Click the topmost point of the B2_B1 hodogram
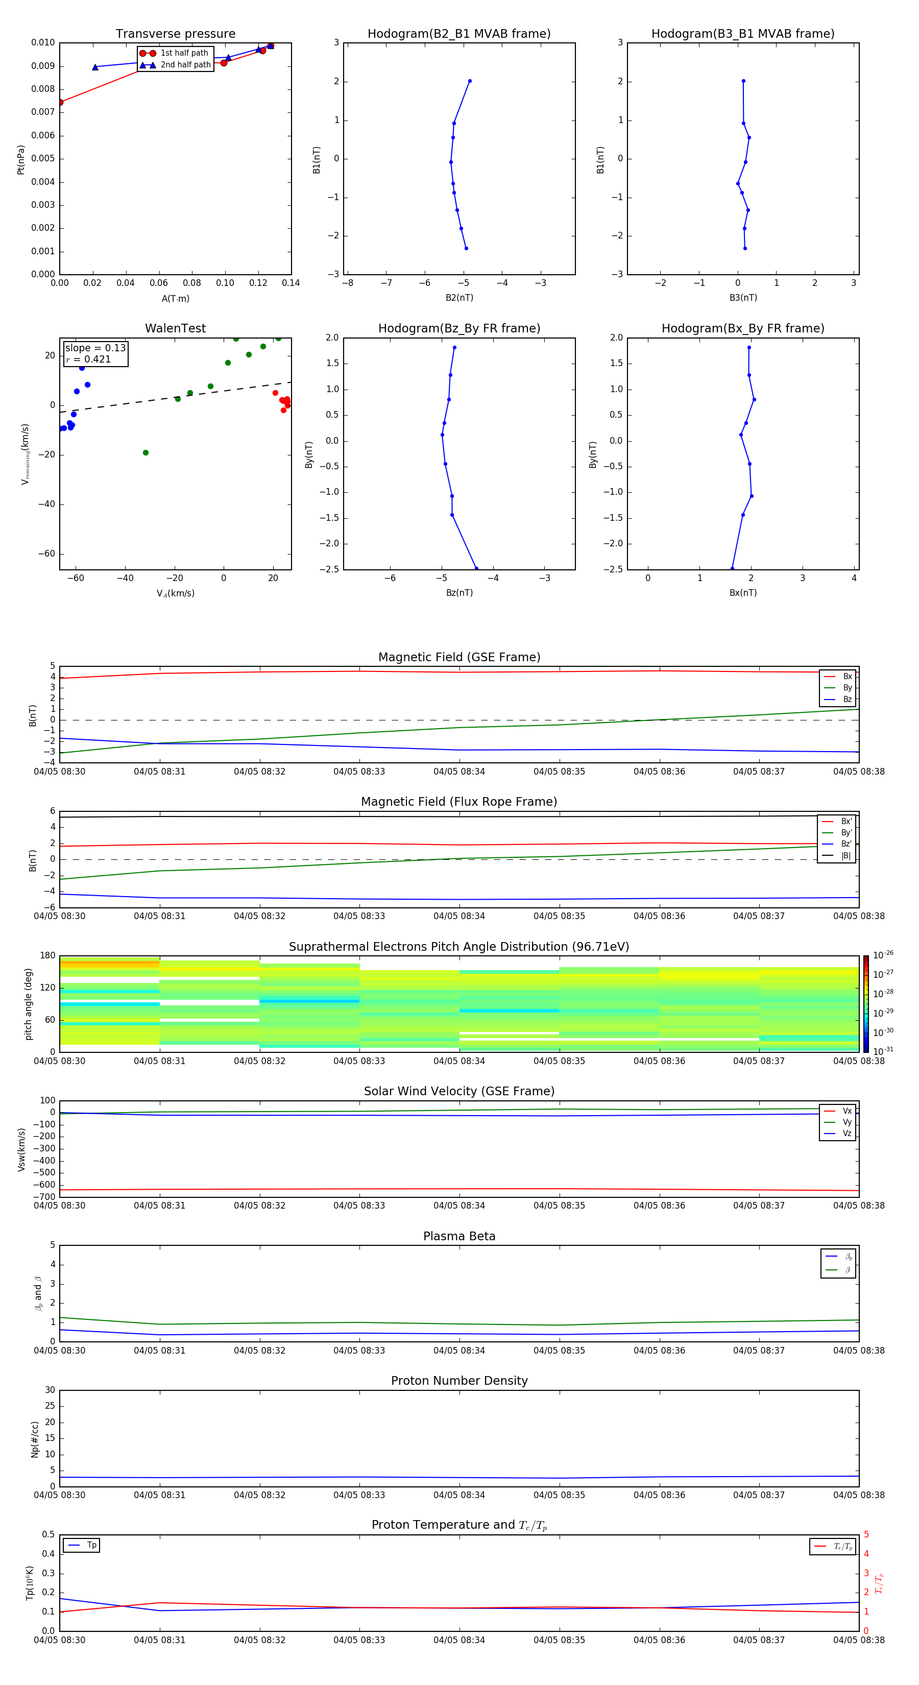 (470, 81)
